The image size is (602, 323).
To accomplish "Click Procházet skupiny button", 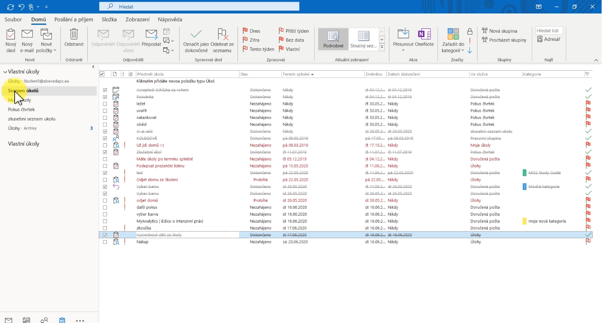I will pyautogui.click(x=504, y=40).
